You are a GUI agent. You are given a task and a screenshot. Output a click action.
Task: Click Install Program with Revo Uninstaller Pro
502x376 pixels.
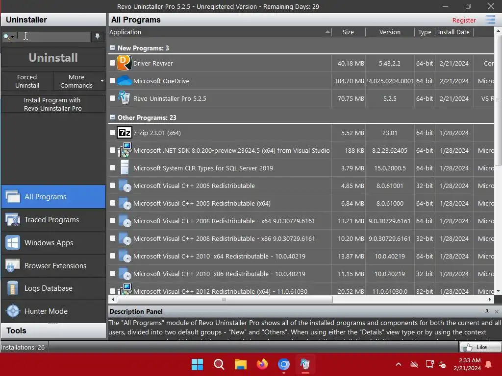point(53,104)
